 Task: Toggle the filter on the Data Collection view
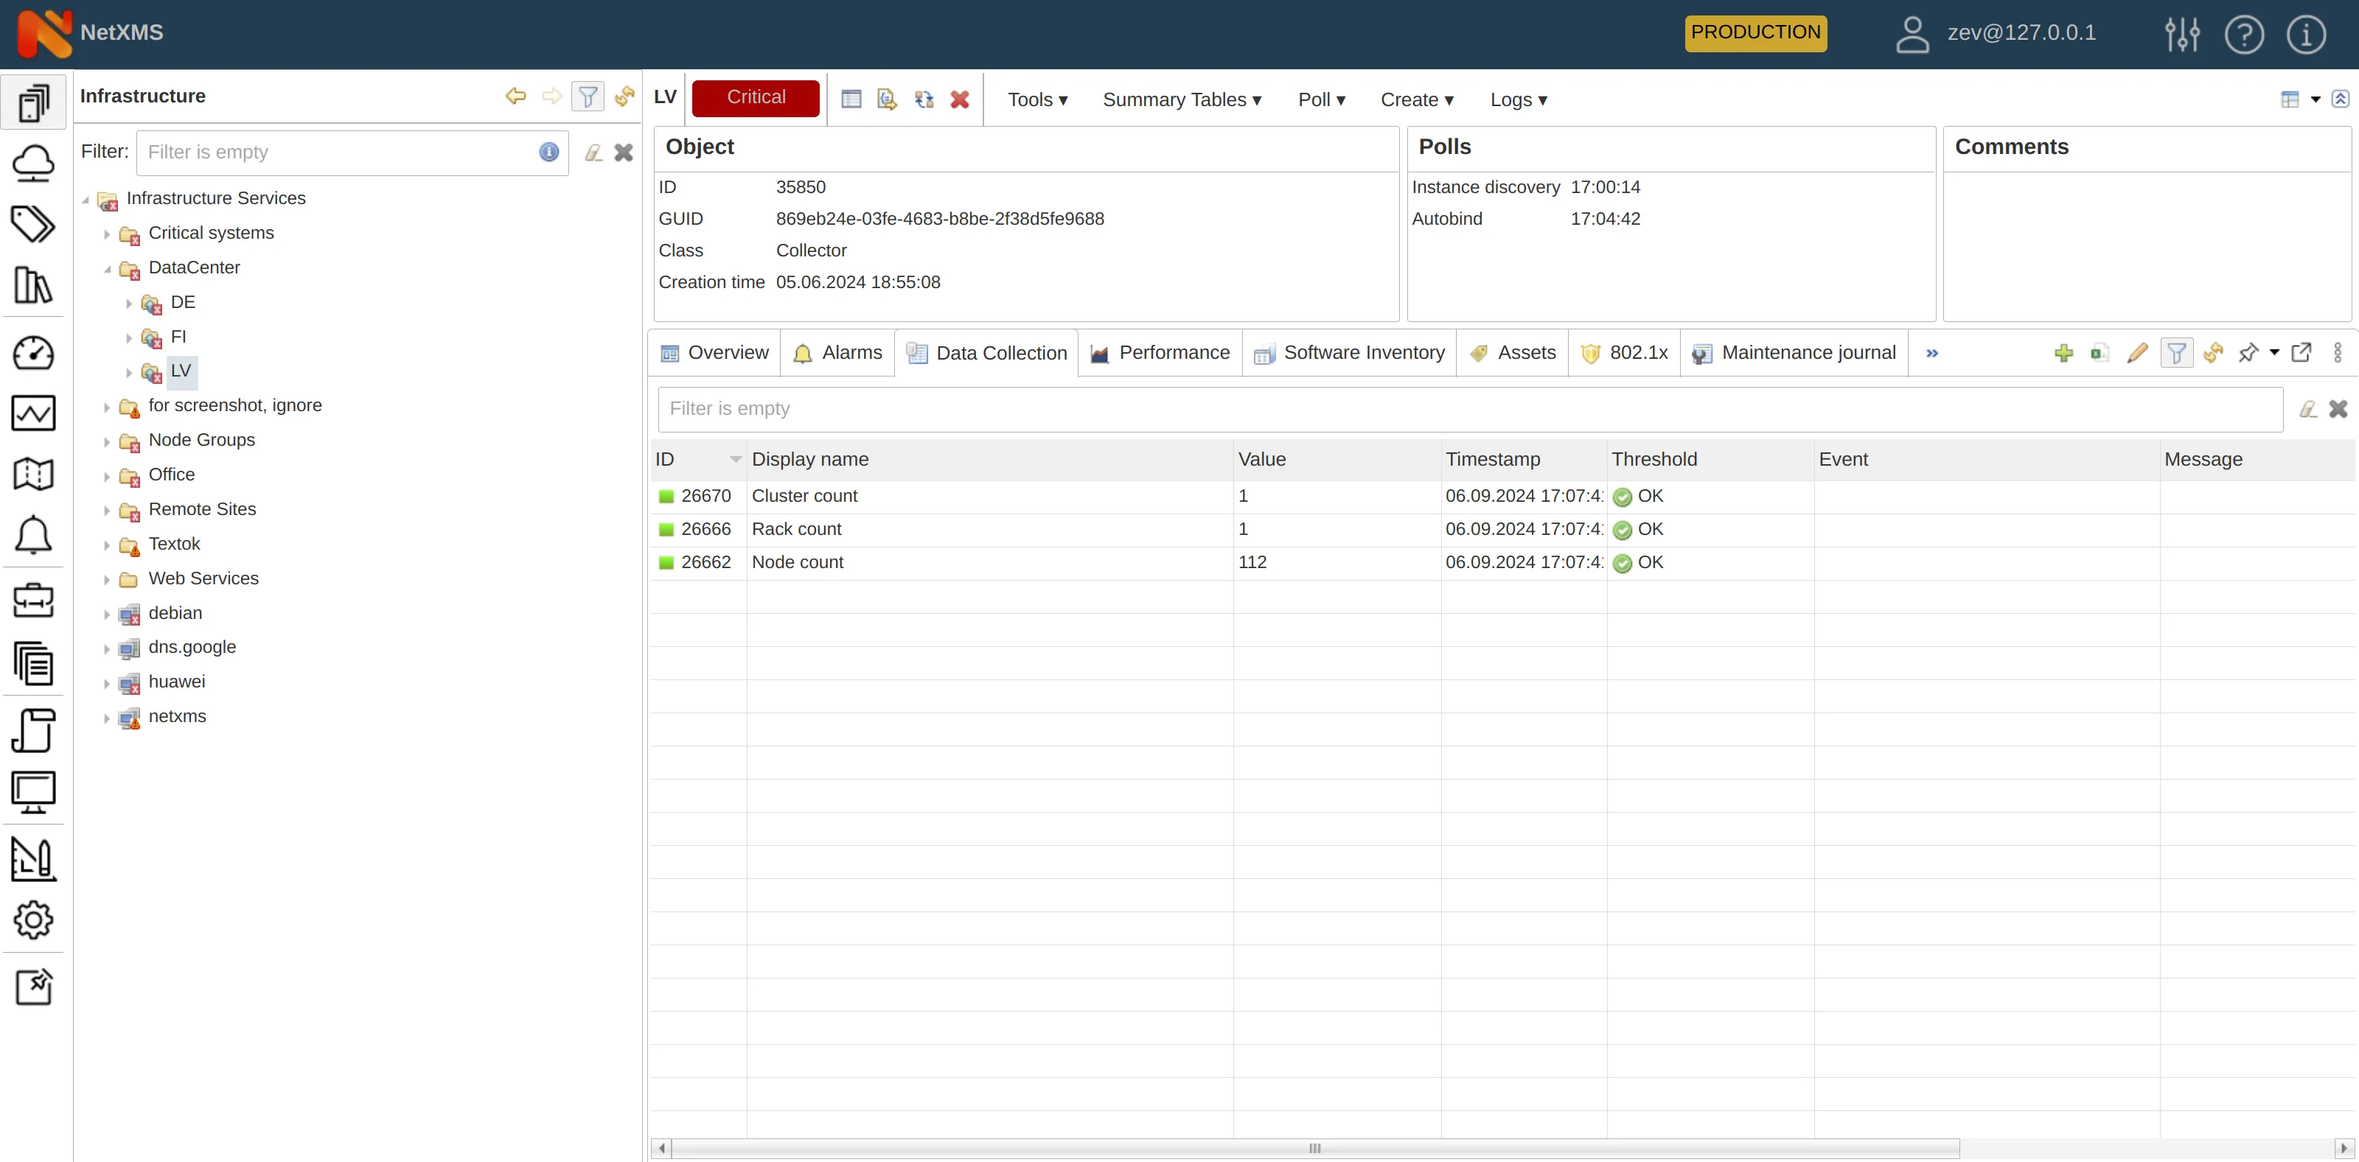point(2178,354)
